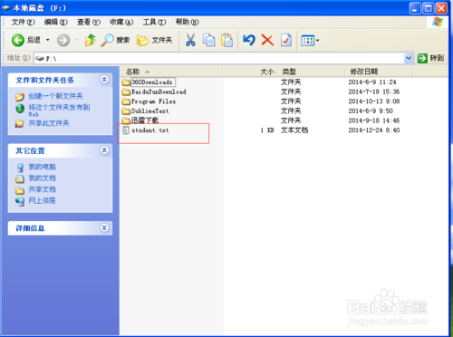Select the SublimeText folder
453x337 pixels.
[150, 111]
